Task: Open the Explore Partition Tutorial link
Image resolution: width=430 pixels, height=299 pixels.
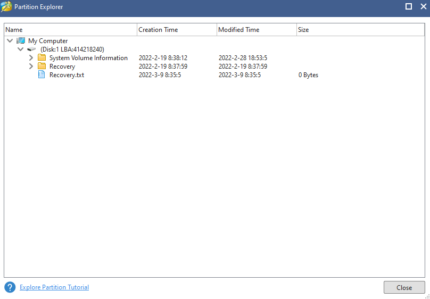Action: point(54,287)
